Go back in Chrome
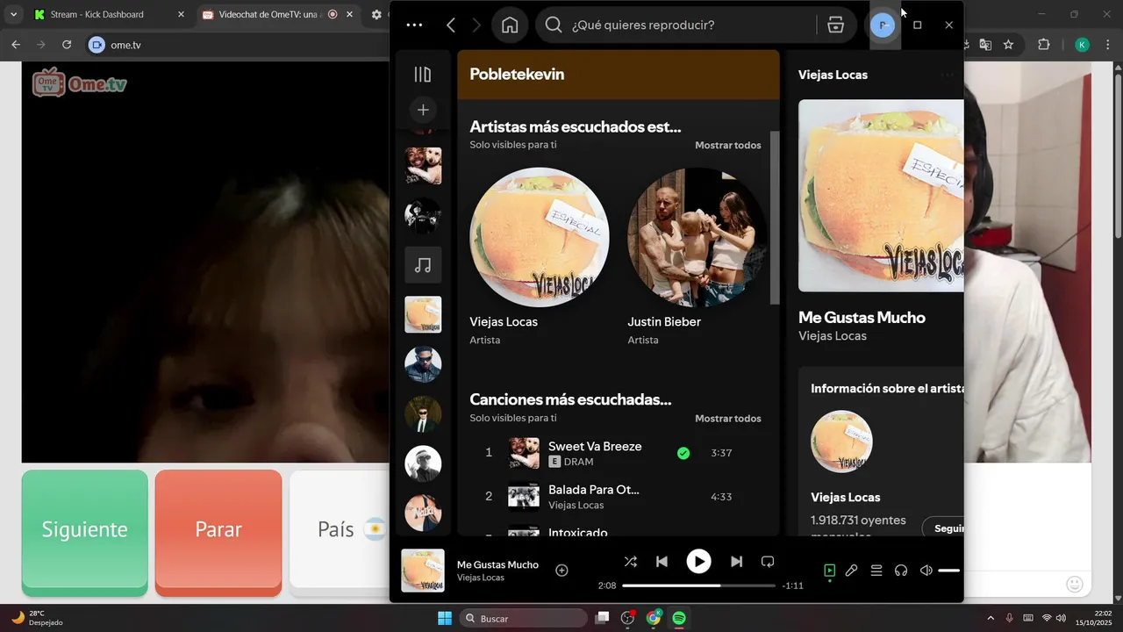1123x632 pixels. [x=16, y=45]
